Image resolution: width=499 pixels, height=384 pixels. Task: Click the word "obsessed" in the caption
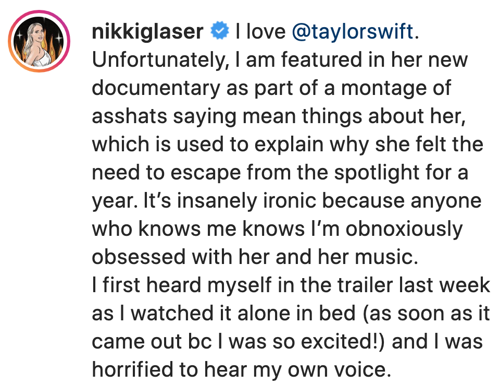pos(139,257)
